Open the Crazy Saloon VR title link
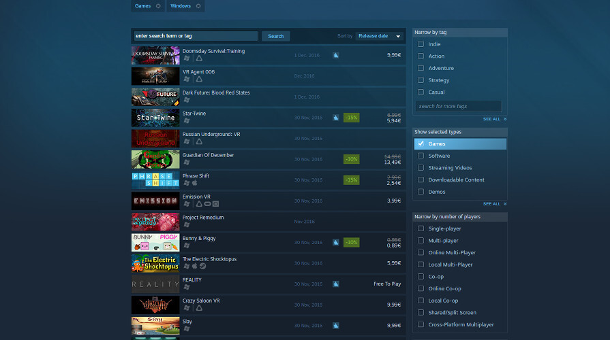The height and width of the screenshot is (340, 610). 201,301
